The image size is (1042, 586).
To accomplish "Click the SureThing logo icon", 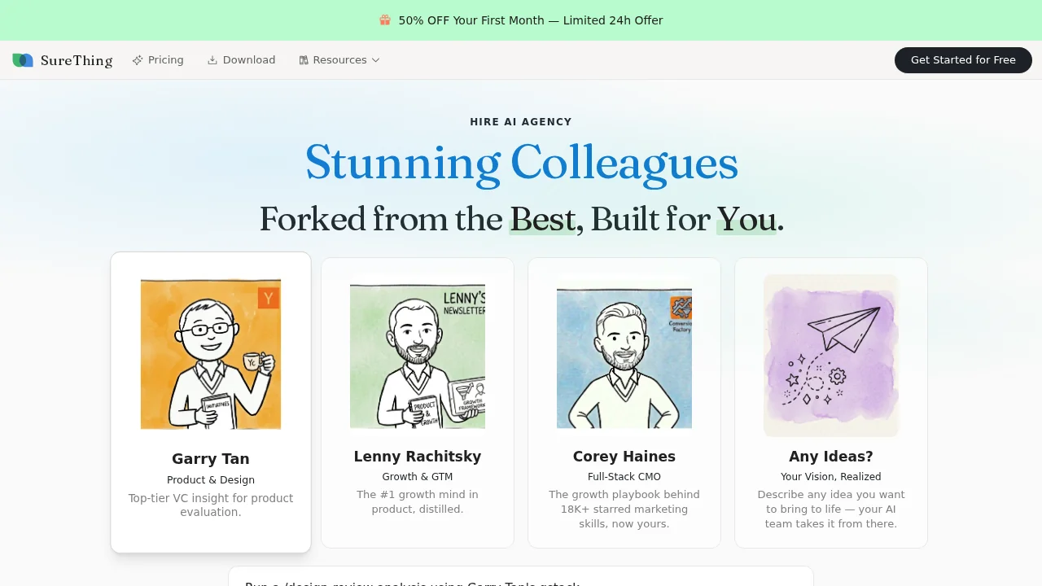I will (23, 59).
